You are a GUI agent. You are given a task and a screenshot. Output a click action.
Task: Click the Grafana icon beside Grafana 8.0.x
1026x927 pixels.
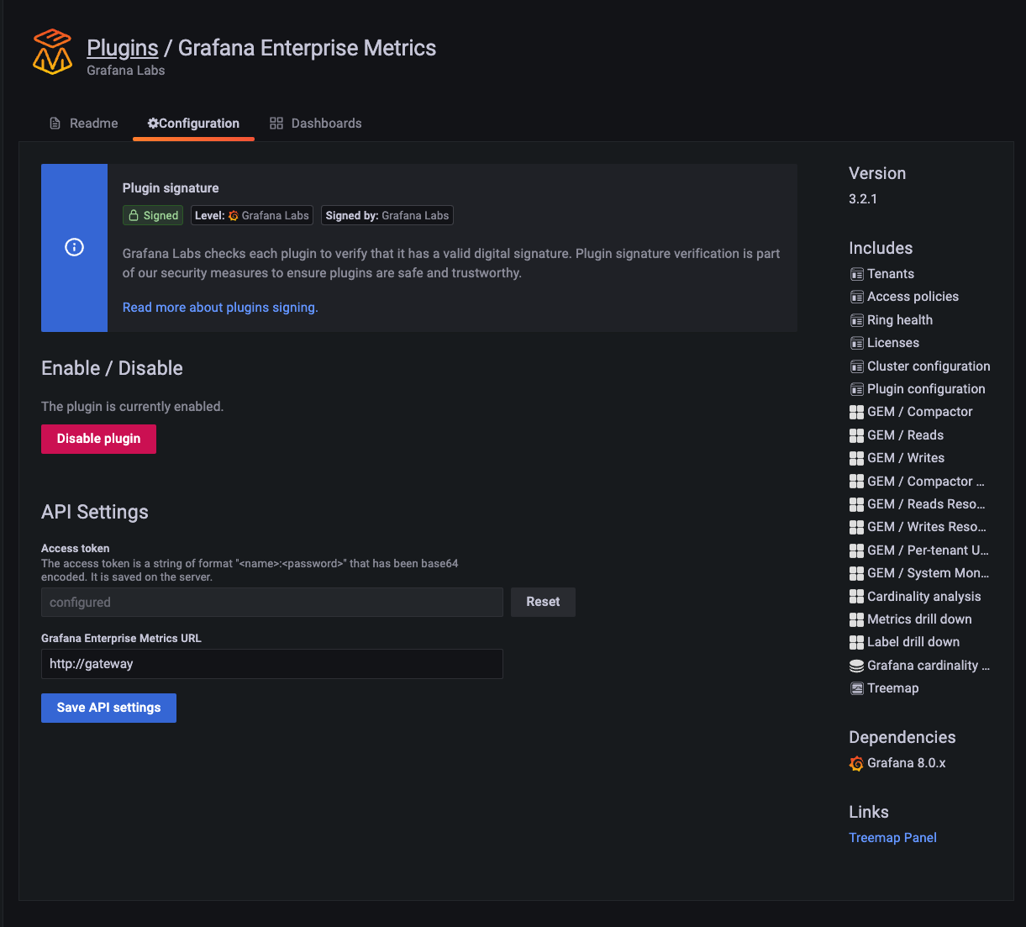tap(855, 763)
